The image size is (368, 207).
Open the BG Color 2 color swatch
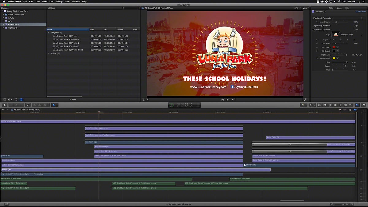(334, 51)
